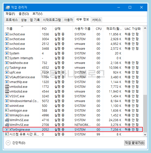Select the VGAuthService.exe process name

click(x=22, y=77)
